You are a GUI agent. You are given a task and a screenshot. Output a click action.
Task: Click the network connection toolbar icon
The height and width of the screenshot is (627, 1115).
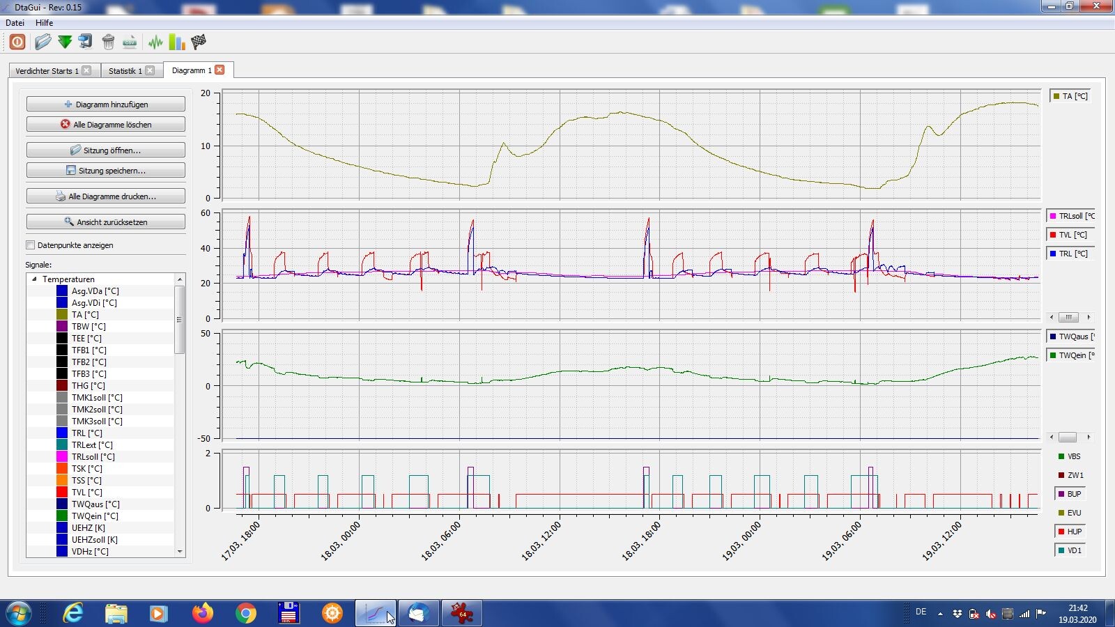click(85, 42)
